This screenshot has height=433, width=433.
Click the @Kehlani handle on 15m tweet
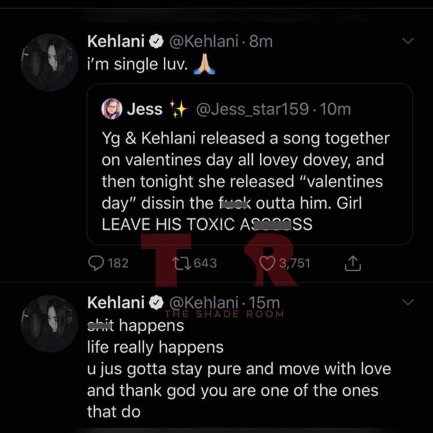pyautogui.click(x=203, y=303)
